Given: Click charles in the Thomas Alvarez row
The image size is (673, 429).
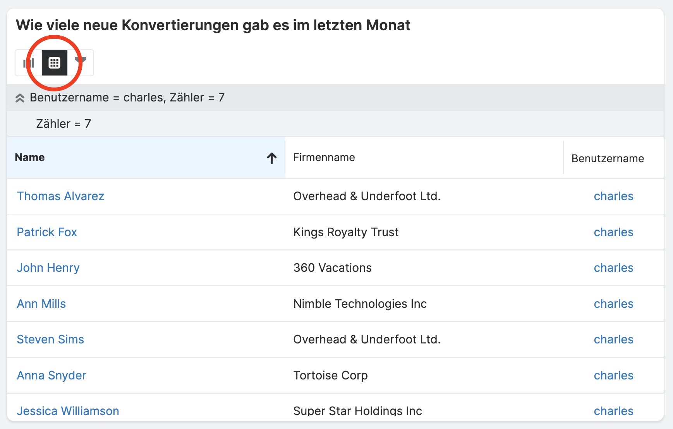Looking at the screenshot, I should pos(613,196).
